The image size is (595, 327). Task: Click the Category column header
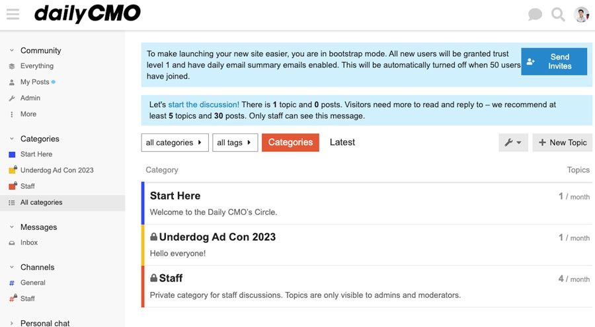coord(162,170)
